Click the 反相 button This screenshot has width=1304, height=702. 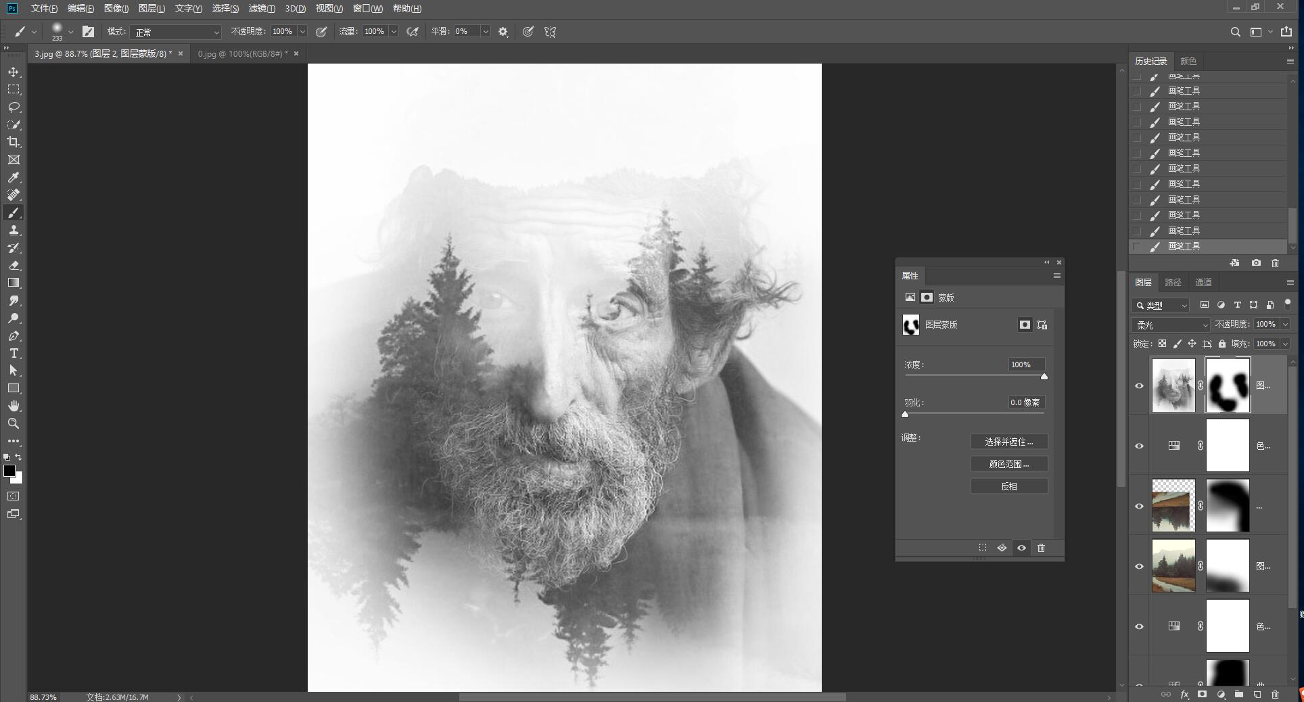pyautogui.click(x=1009, y=486)
